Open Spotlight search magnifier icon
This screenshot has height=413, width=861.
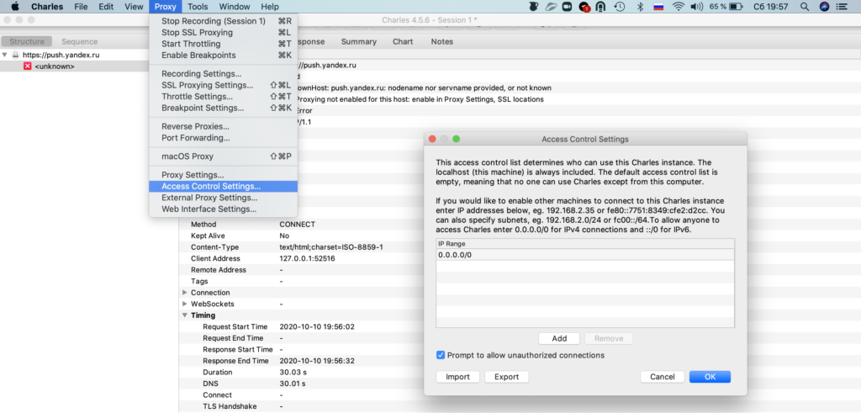(804, 7)
